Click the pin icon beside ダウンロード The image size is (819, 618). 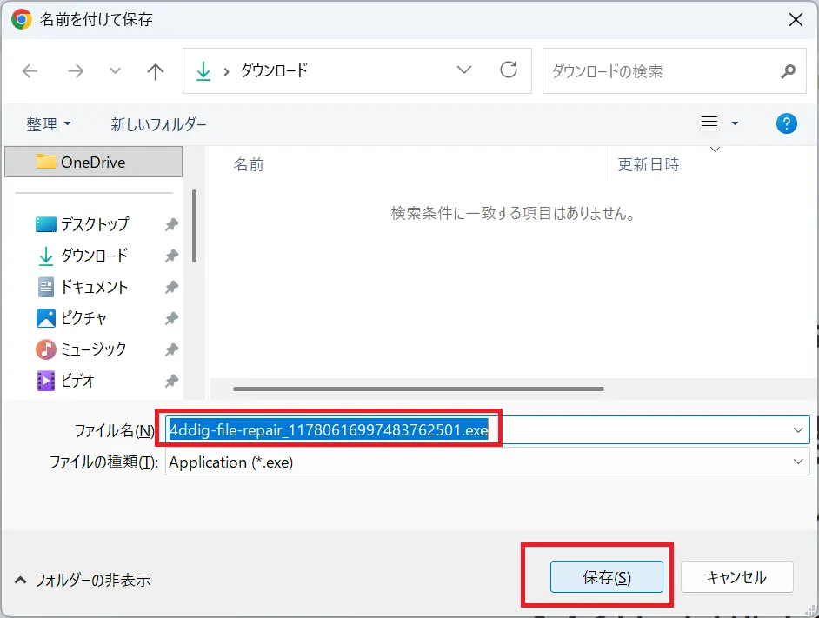pos(171,256)
